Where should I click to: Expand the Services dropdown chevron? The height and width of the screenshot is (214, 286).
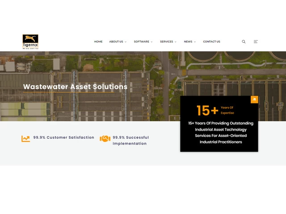pyautogui.click(x=176, y=42)
